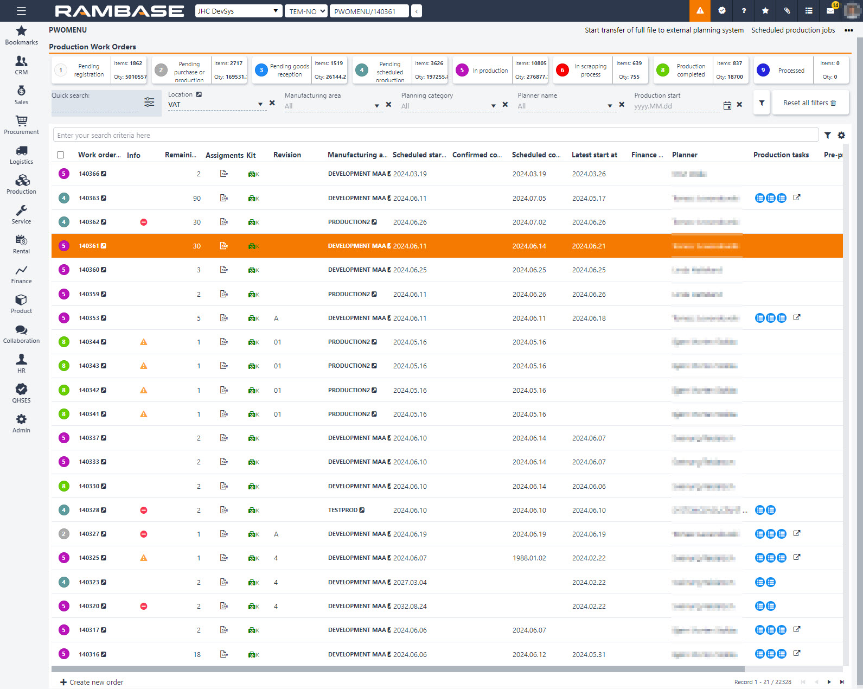Open the Production start calendar picker

[727, 106]
